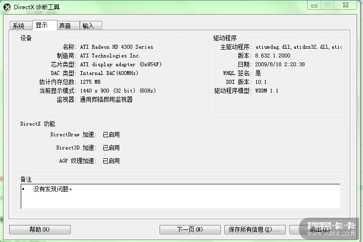Click the 备注 notes text box
363x242 pixels.
click(x=181, y=196)
